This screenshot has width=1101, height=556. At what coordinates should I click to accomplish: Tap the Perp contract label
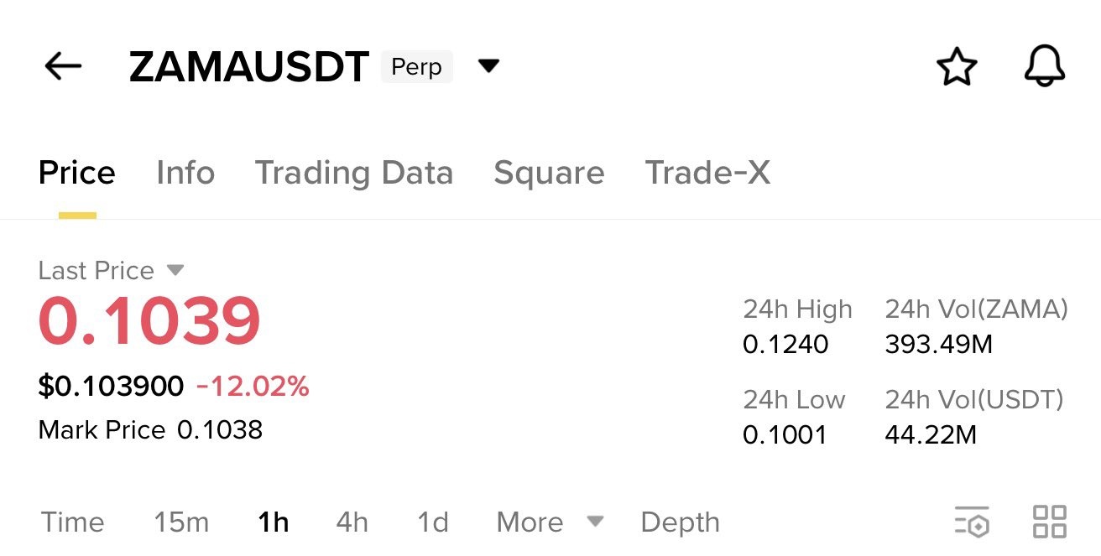click(417, 67)
